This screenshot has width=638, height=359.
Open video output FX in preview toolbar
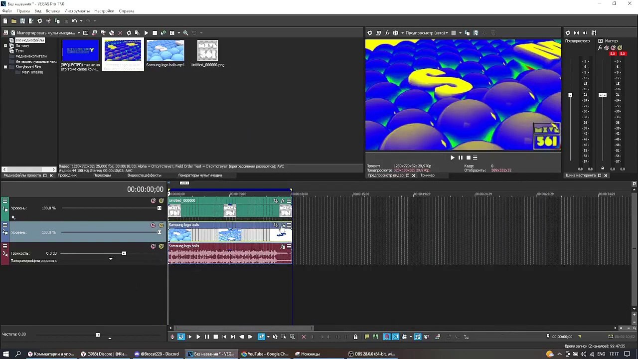pyautogui.click(x=387, y=33)
